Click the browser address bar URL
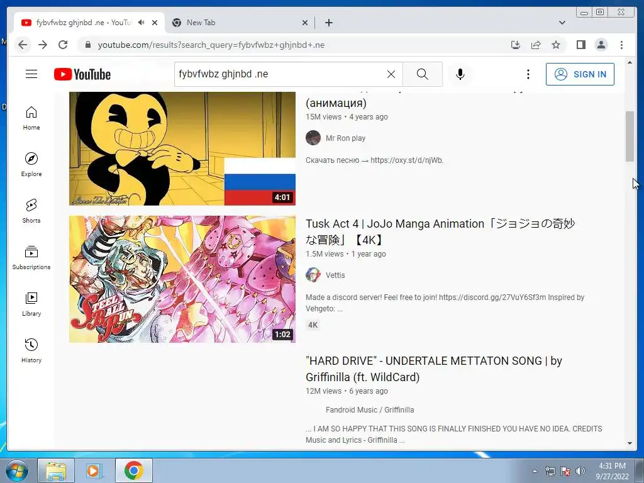The image size is (644, 483). [x=211, y=45]
